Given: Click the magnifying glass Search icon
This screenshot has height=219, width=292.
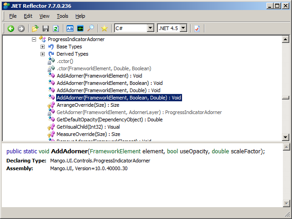Looking at the screenshot, I should (x=91, y=28).
